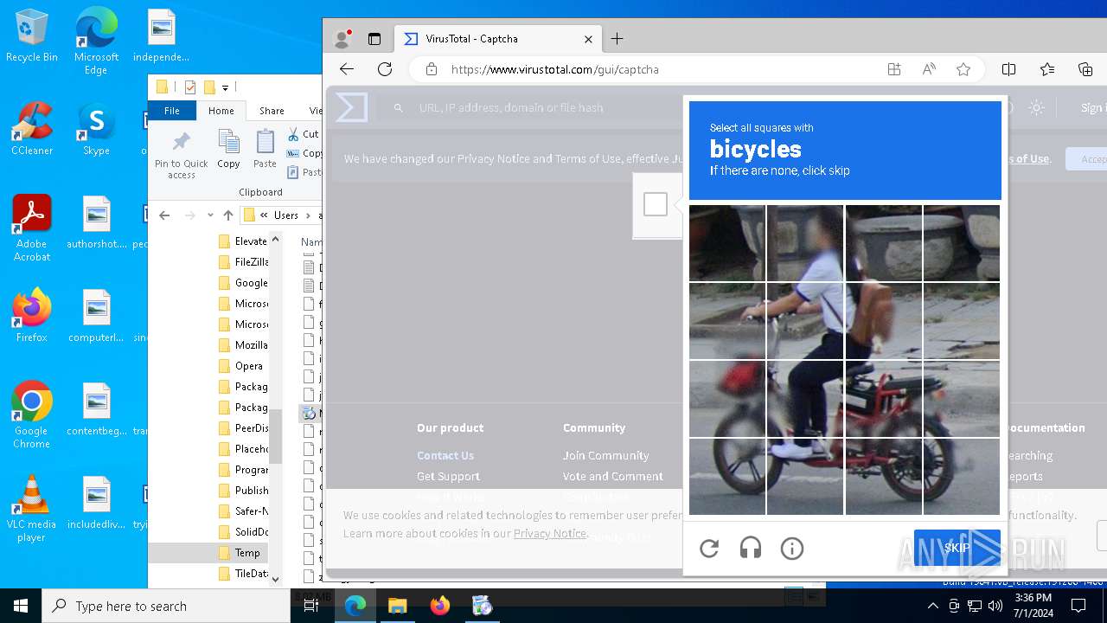Open Edge tab actions menu icon
Viewport: 1107px width, 623px height.
click(374, 39)
